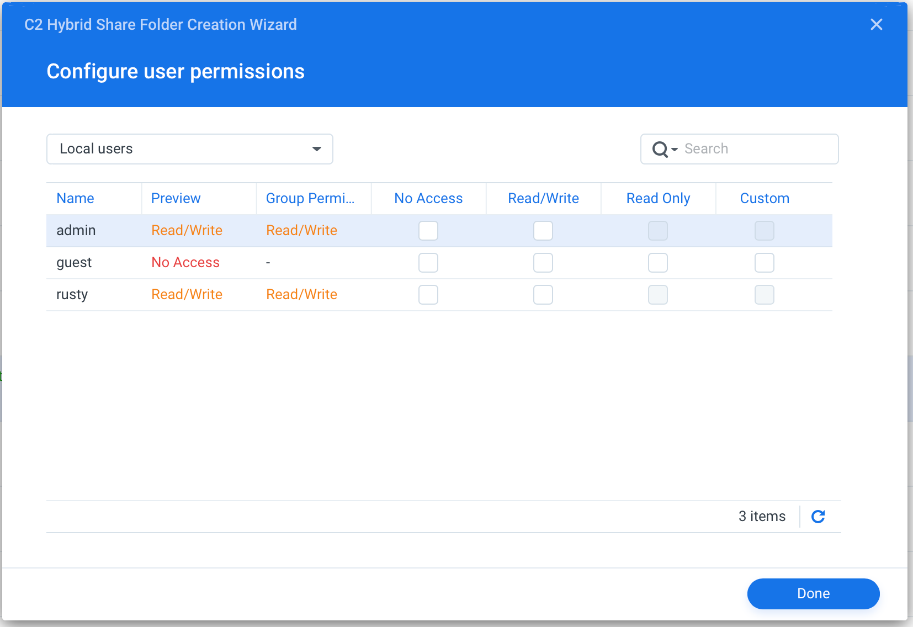The image size is (913, 627).
Task: Open the Local users dropdown
Action: click(x=190, y=149)
